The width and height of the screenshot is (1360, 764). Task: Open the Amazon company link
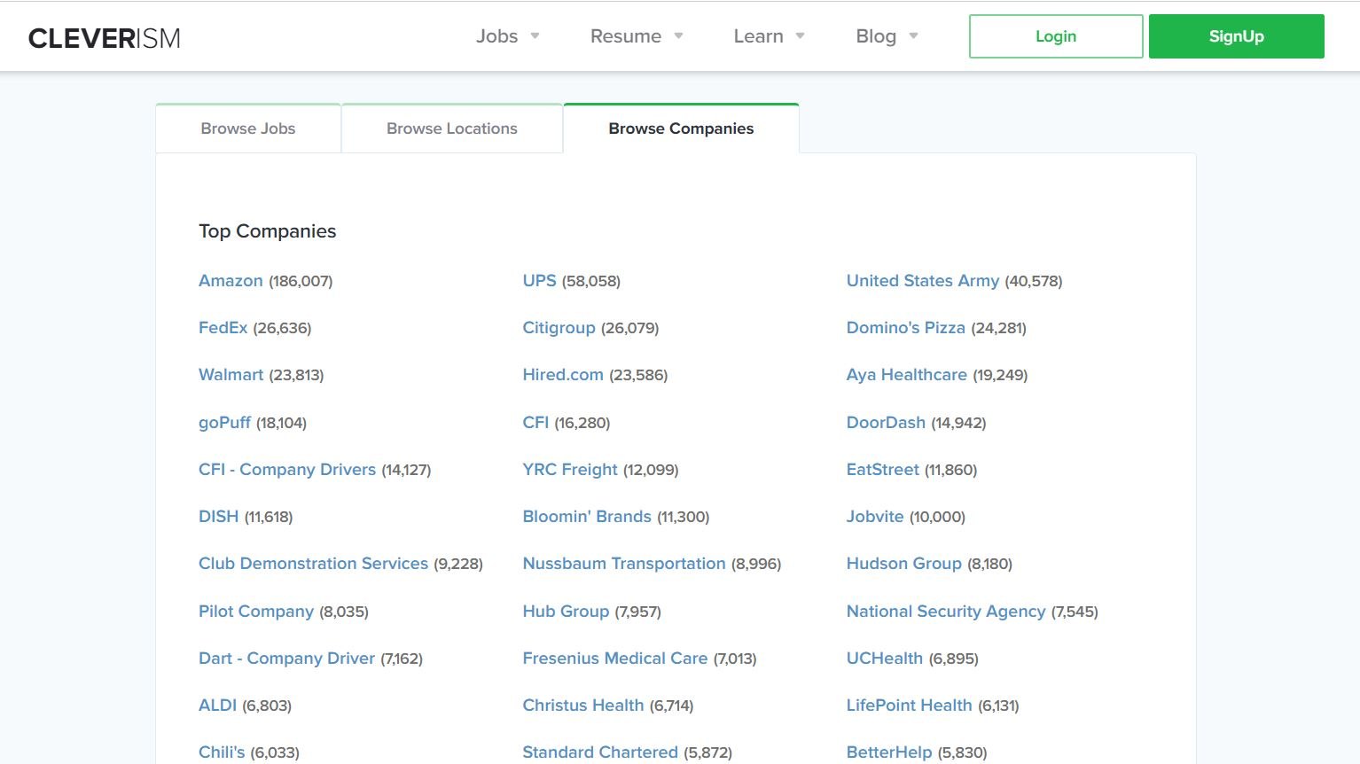pos(231,281)
